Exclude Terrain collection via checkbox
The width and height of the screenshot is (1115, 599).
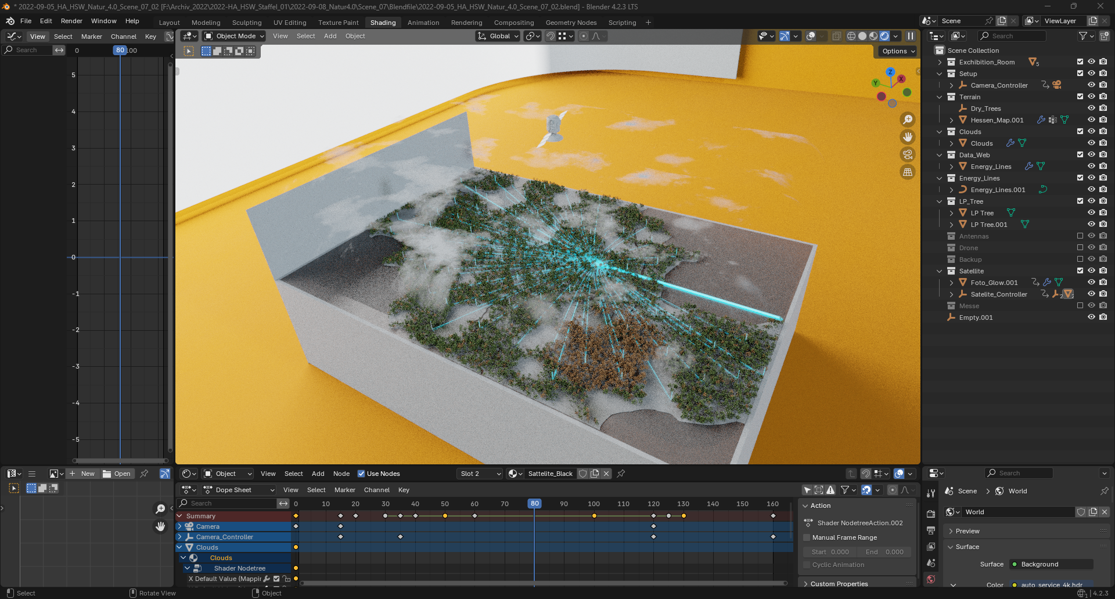pyautogui.click(x=1080, y=96)
